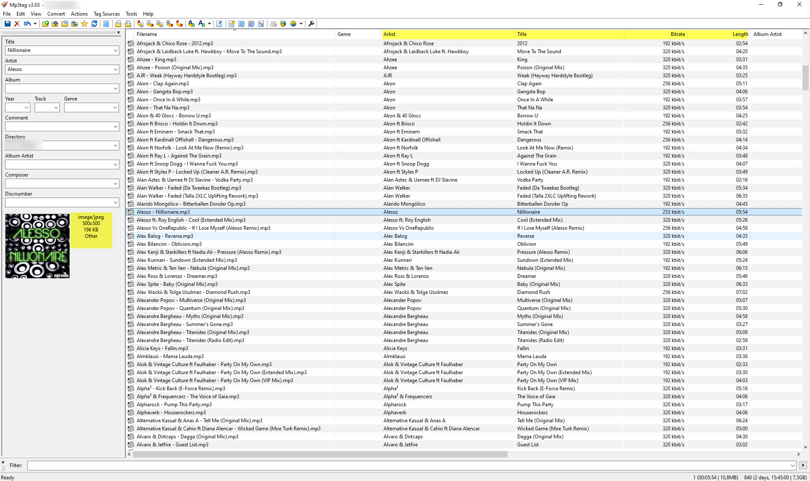Image resolution: width=810 pixels, height=481 pixels.
Task: Open the Tag Sources menu
Action: point(107,14)
